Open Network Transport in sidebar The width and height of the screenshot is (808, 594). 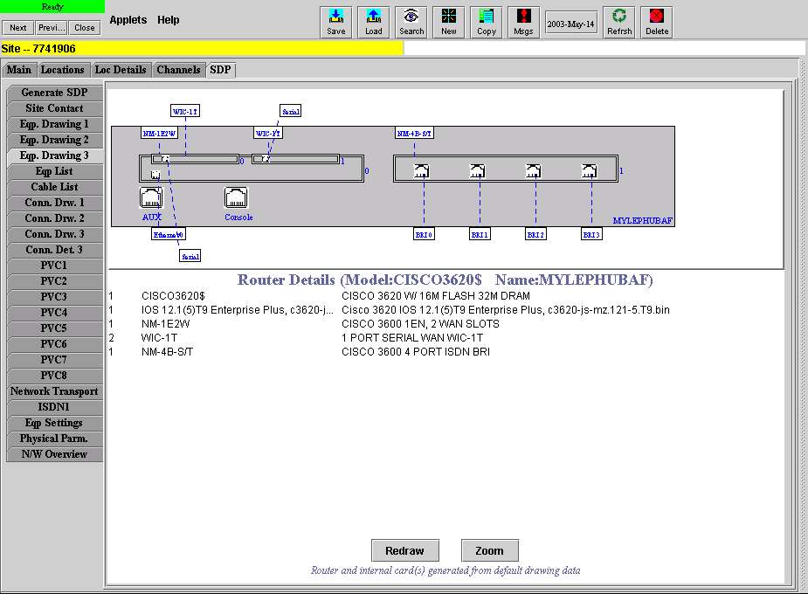coord(54,391)
